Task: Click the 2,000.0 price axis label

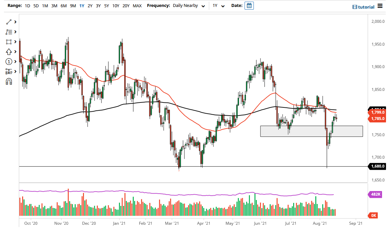Action: [378, 21]
